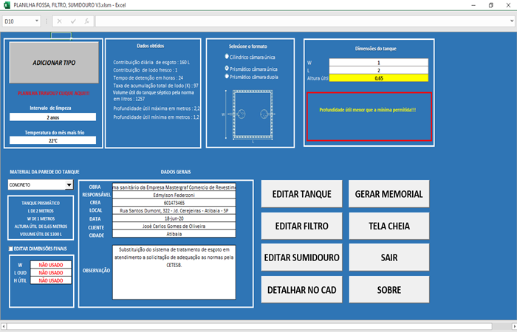This screenshot has height=332, width=517.
Task: Click the GERAR MEMORIAL button
Action: coord(388,194)
